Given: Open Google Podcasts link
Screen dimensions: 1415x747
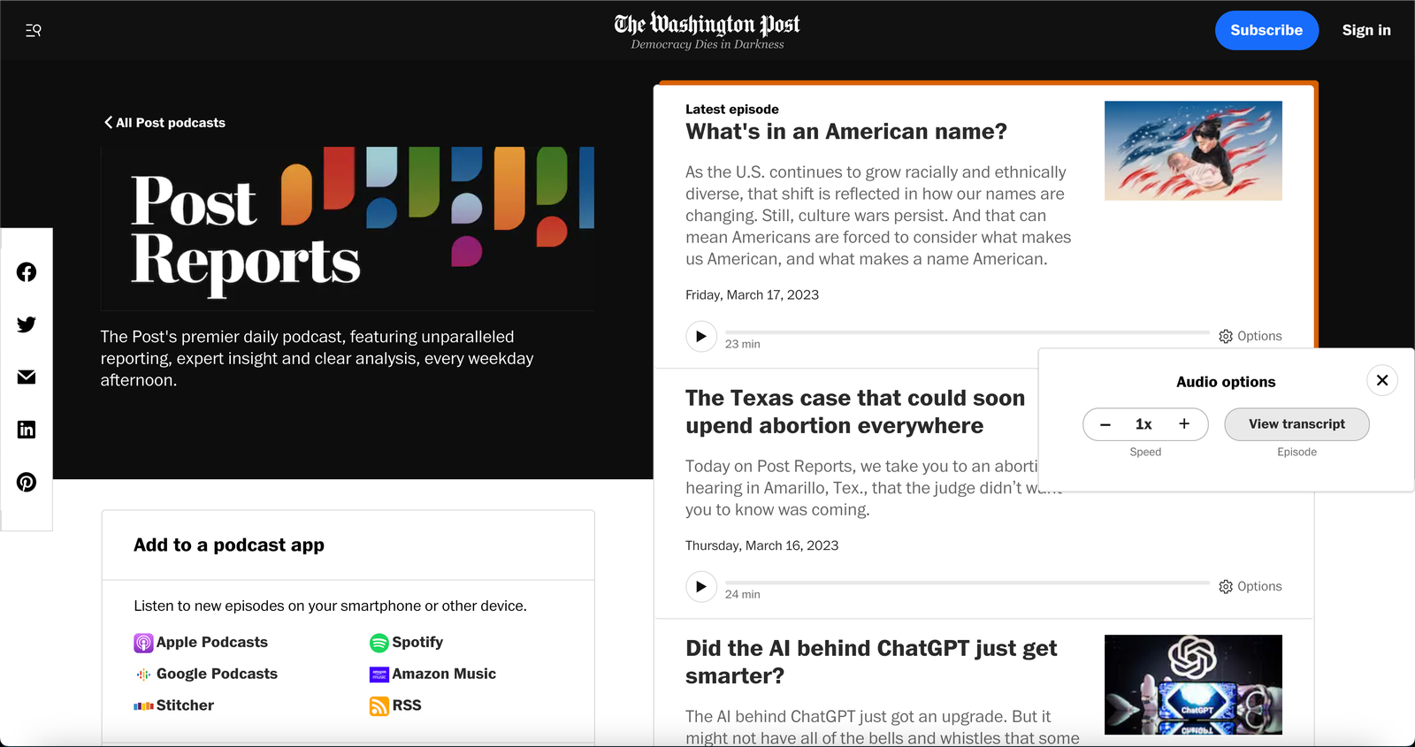Looking at the screenshot, I should 205,674.
